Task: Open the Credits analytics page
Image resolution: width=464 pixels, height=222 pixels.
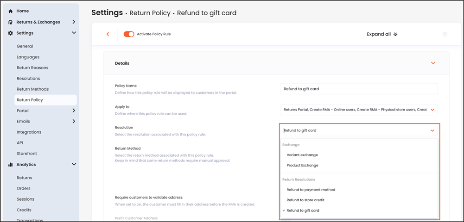Action: click(x=24, y=210)
